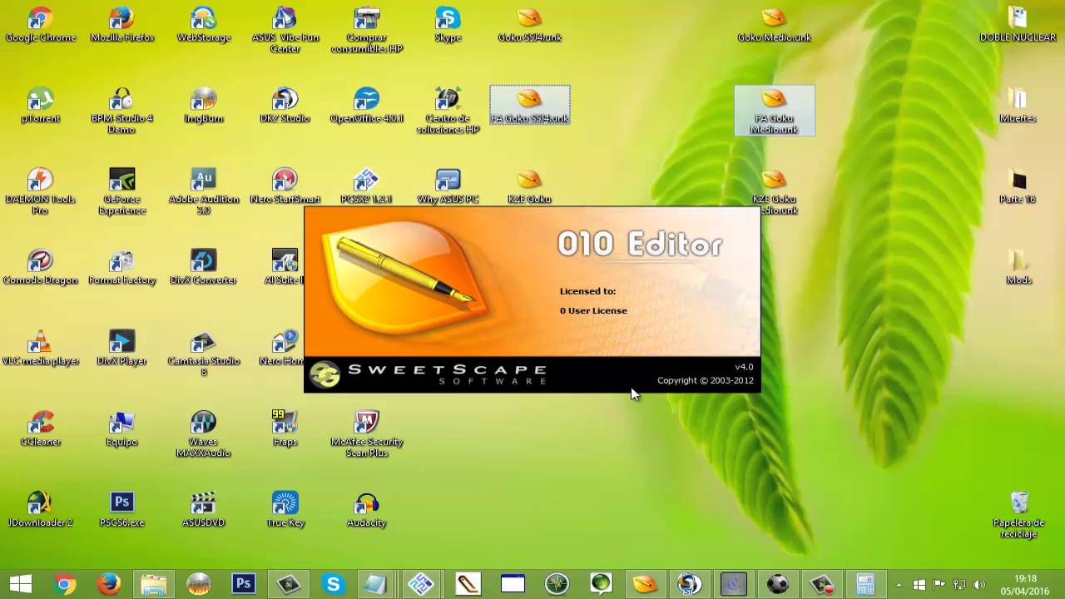Select the WebStorage desktop icon
The image size is (1065, 599).
[203, 24]
